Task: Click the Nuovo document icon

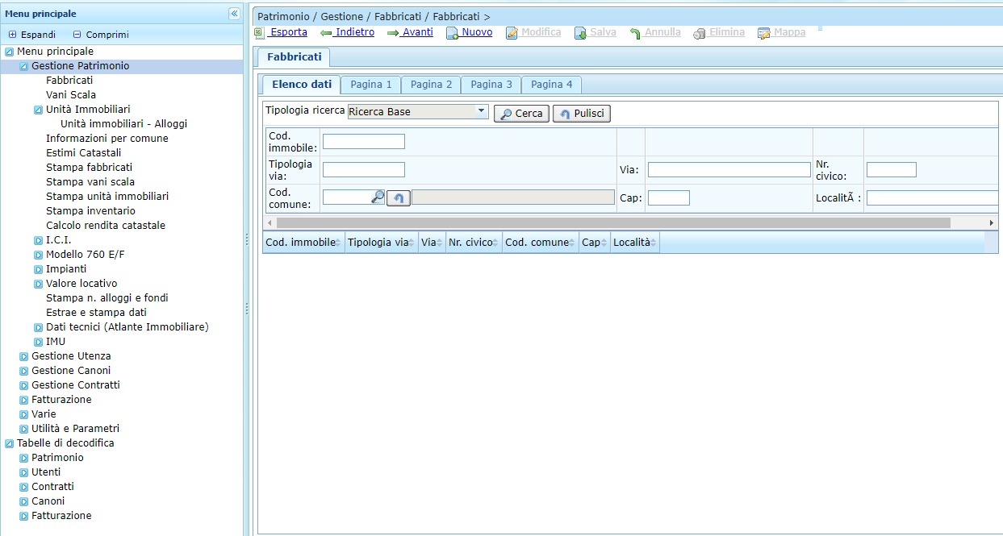Action: click(x=453, y=33)
